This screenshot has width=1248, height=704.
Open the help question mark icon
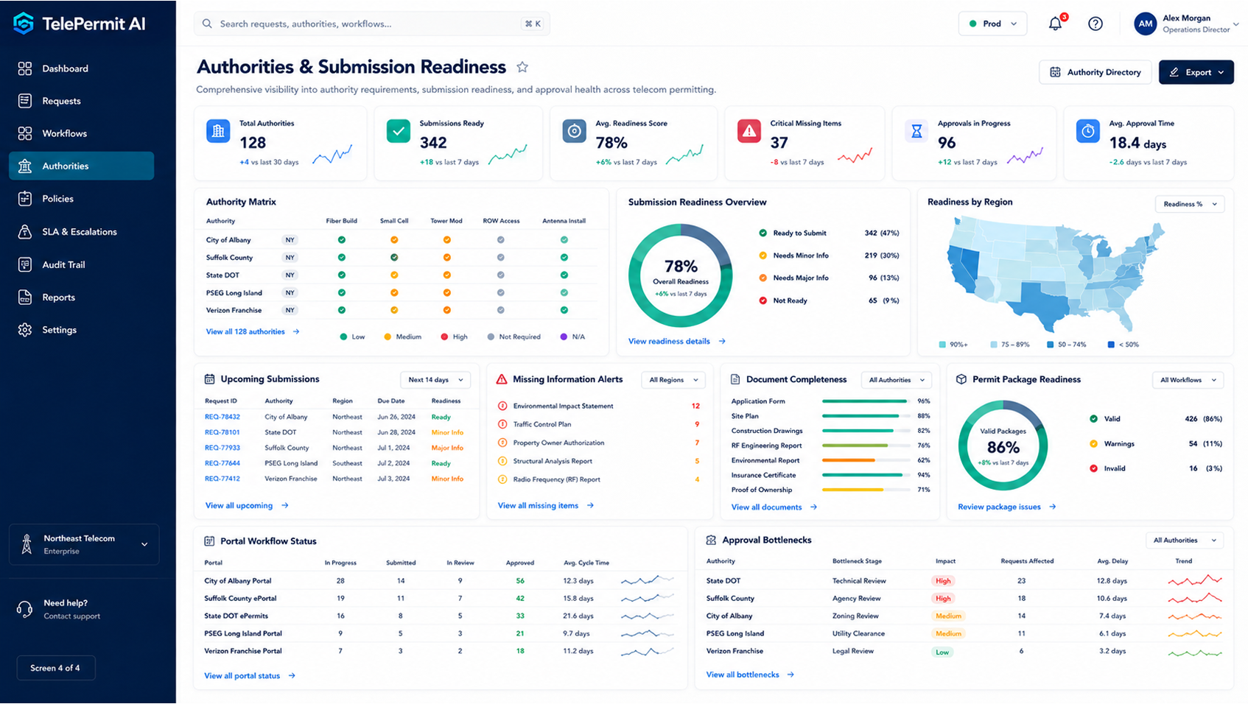[1095, 24]
